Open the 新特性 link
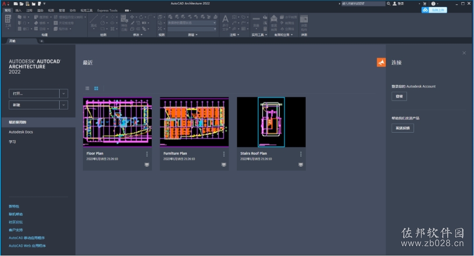 pyautogui.click(x=14, y=207)
